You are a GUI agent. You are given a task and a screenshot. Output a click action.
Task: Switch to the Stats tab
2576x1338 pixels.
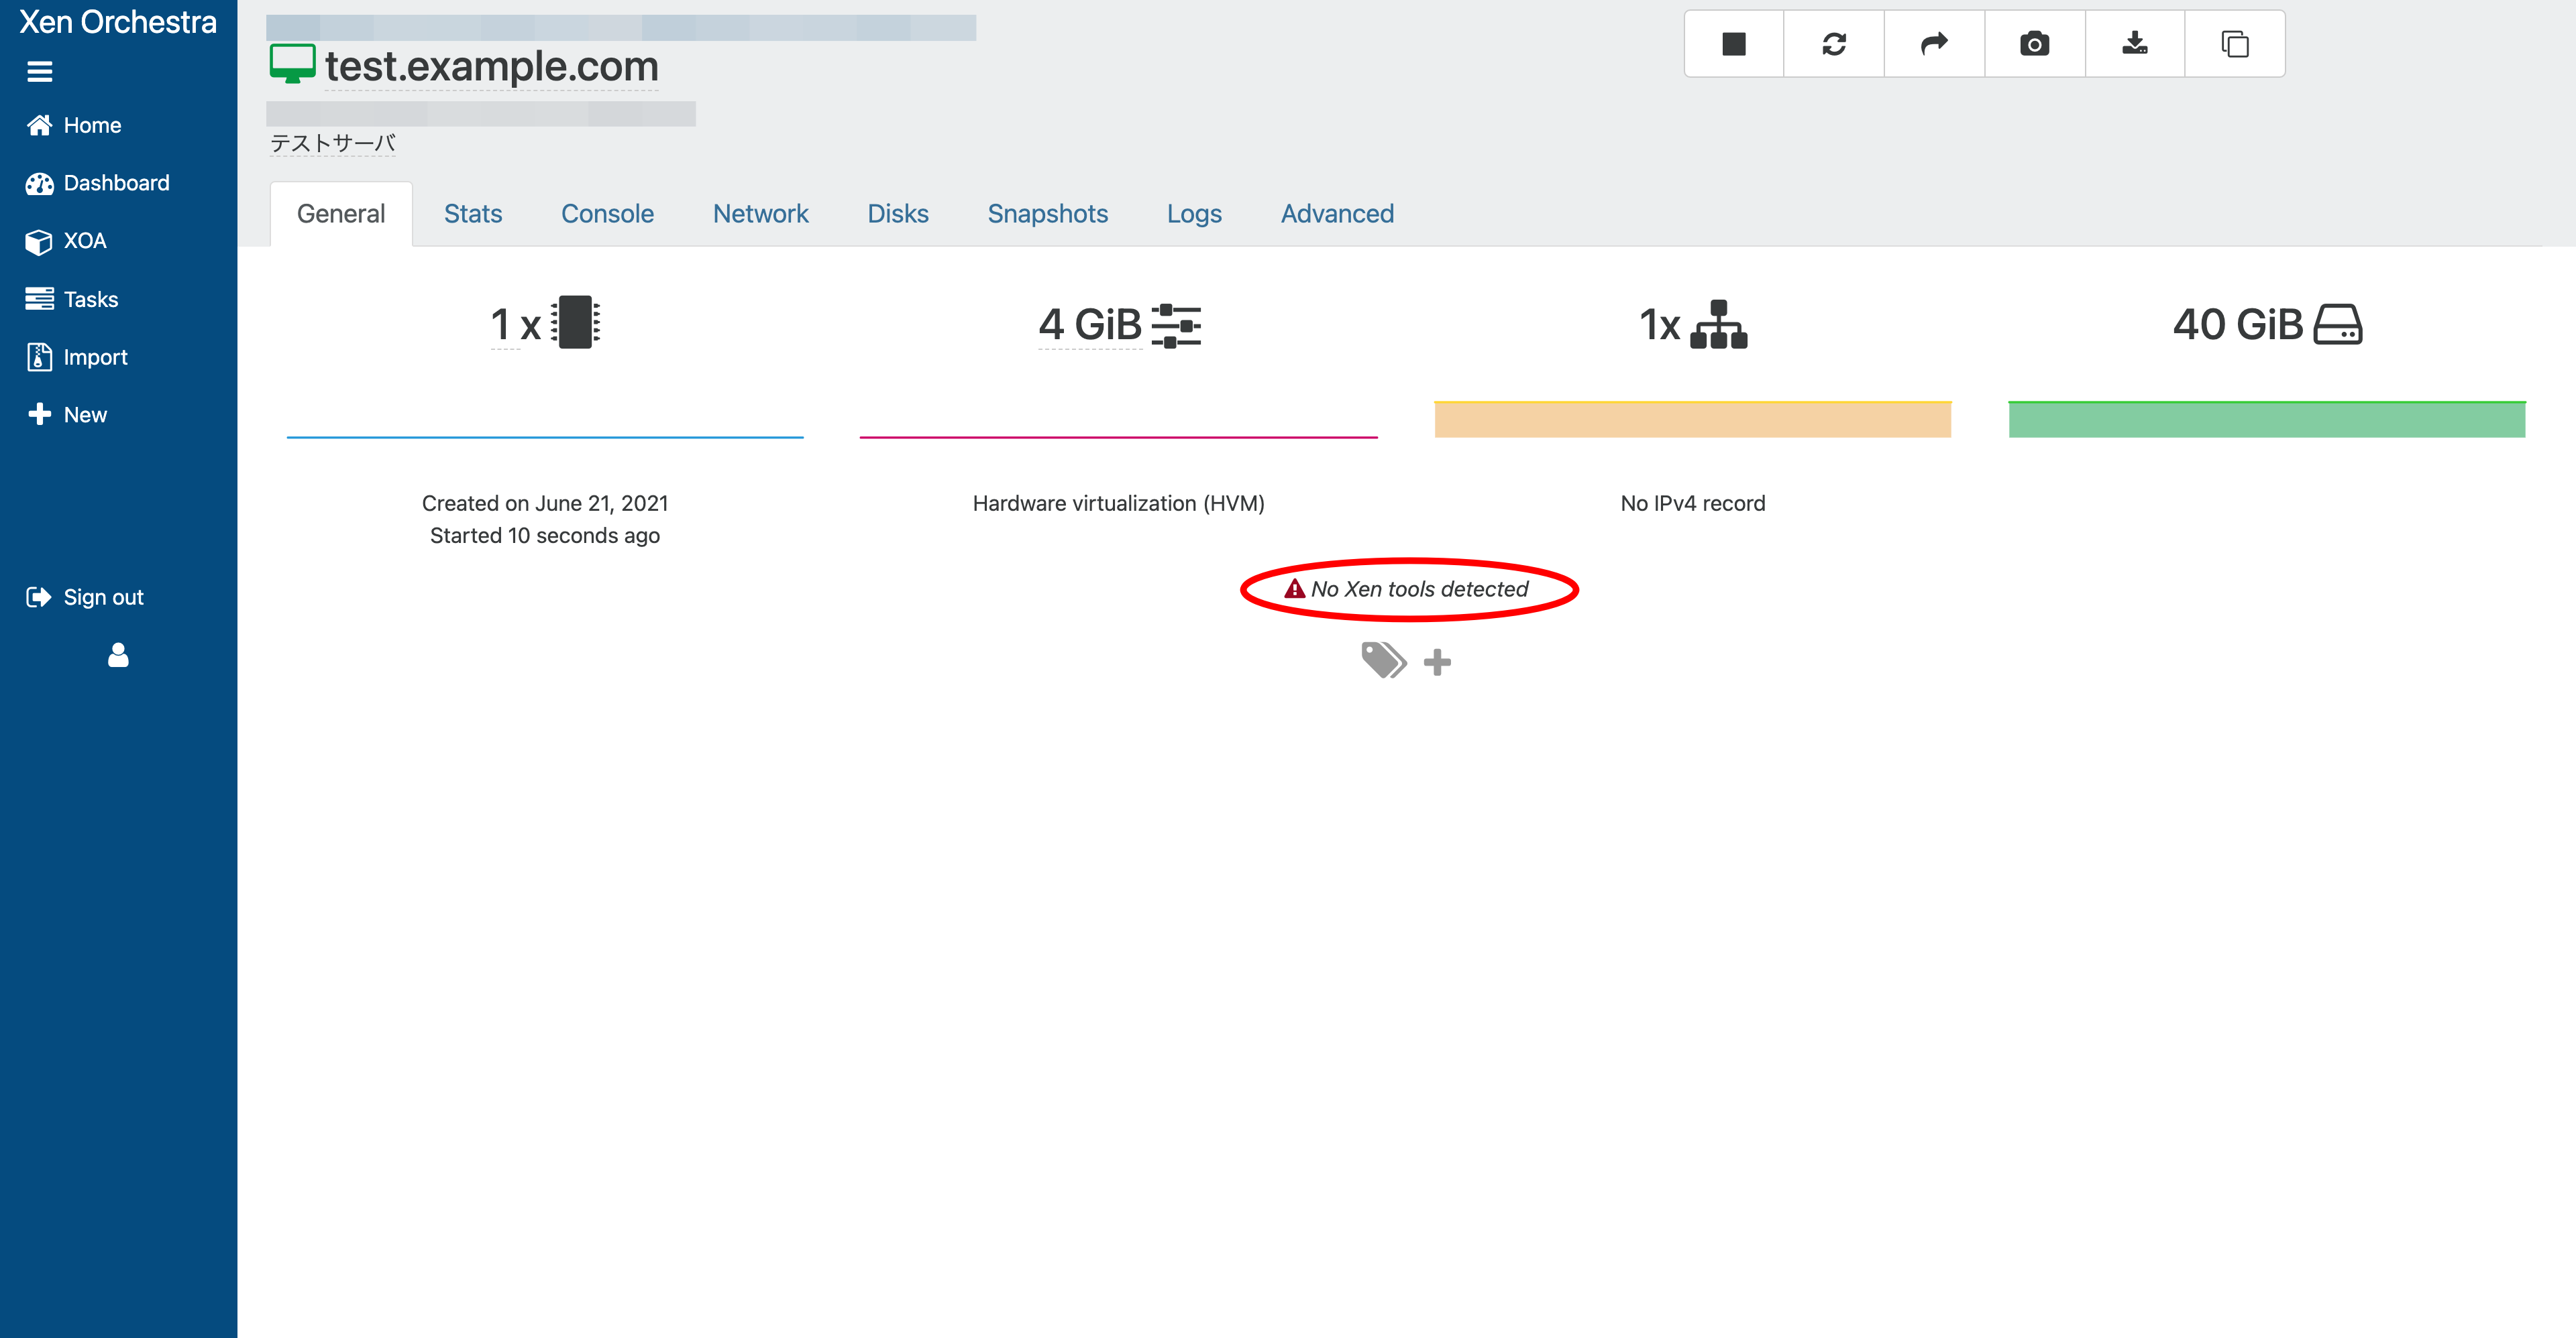click(473, 214)
